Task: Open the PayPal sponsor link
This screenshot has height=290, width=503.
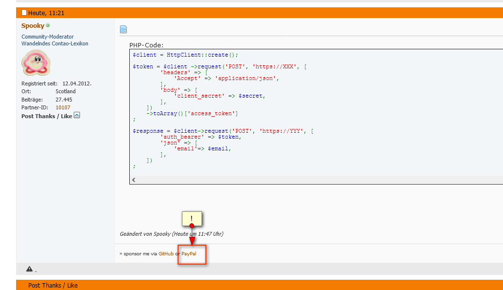Action: pyautogui.click(x=189, y=254)
